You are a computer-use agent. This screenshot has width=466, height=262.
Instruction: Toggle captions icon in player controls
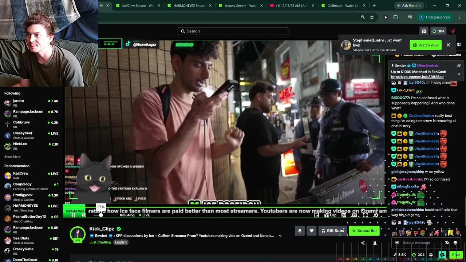(344, 215)
